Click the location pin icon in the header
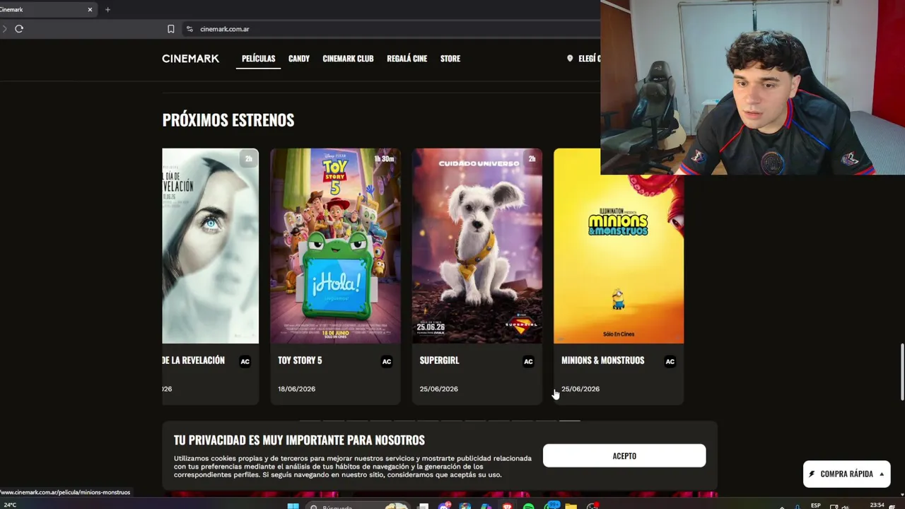 click(x=570, y=59)
